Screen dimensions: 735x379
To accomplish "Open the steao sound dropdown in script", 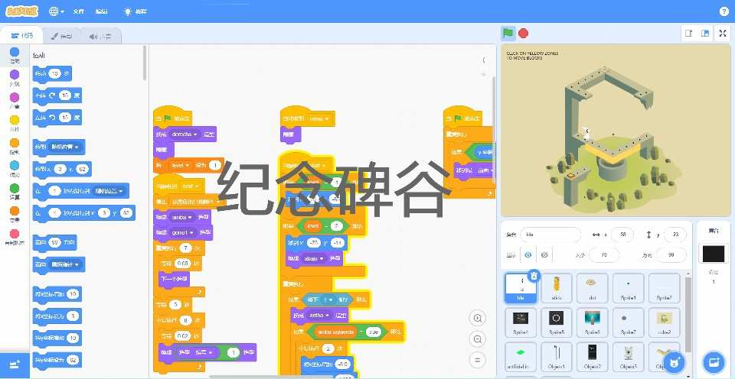I will point(315,258).
